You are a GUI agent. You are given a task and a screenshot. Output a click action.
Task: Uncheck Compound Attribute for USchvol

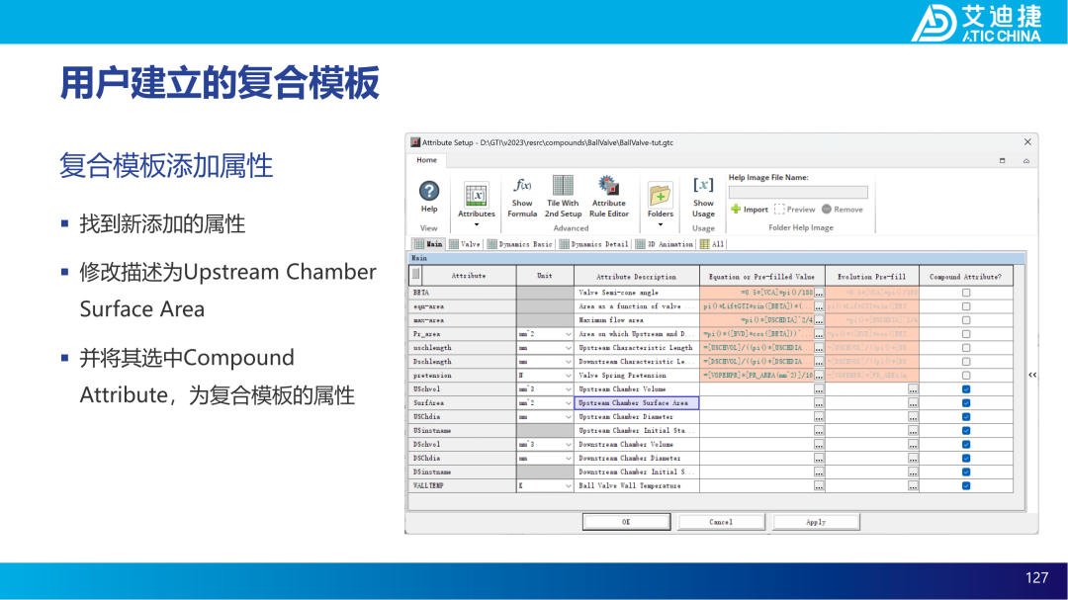tap(966, 389)
